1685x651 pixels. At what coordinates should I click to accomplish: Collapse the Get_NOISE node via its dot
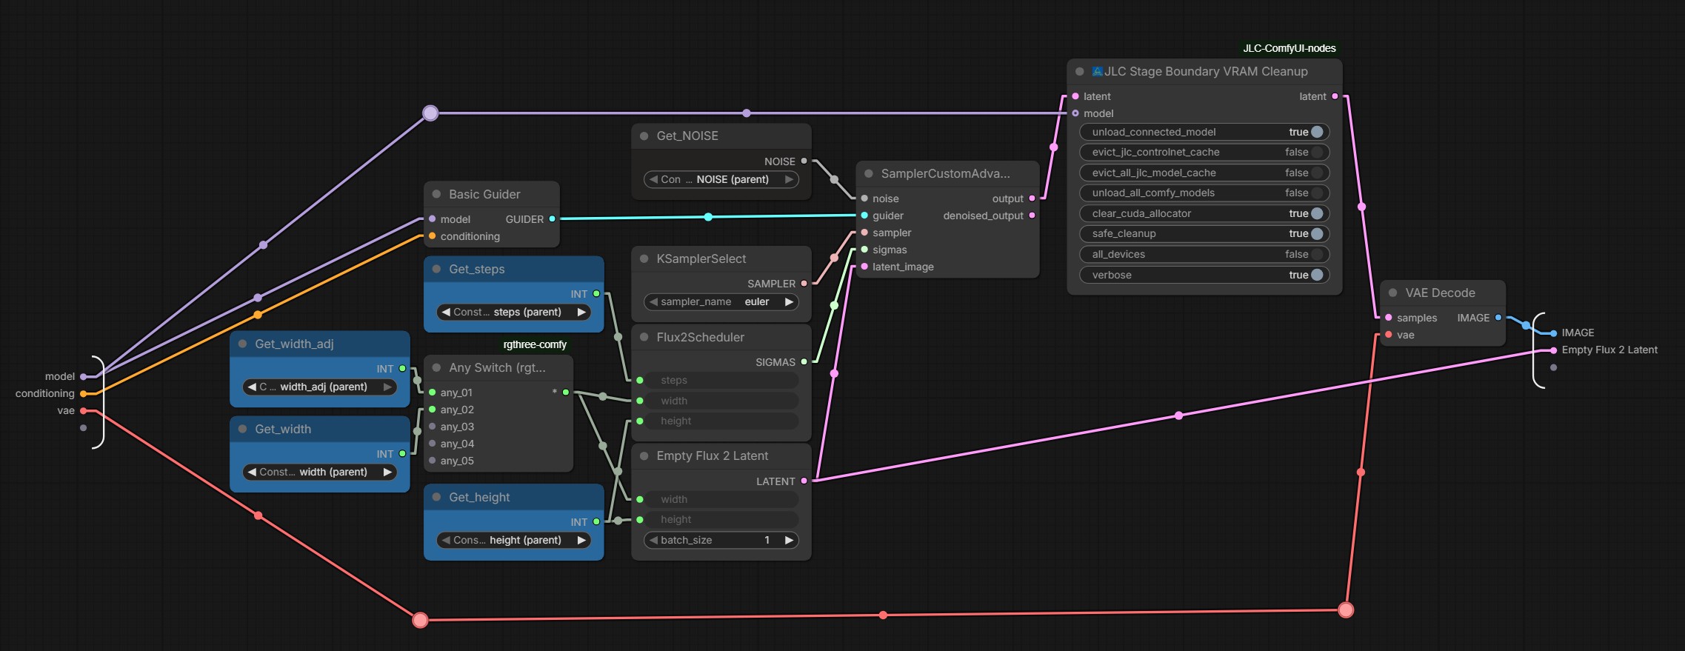tap(644, 136)
